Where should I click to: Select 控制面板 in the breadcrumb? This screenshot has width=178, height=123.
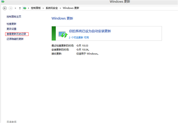click(x=36, y=8)
